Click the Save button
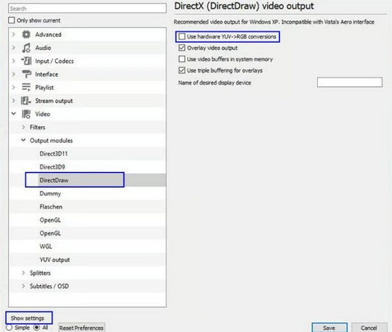 (x=329, y=328)
